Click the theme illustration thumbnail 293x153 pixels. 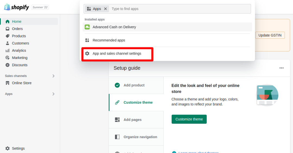[267, 95]
